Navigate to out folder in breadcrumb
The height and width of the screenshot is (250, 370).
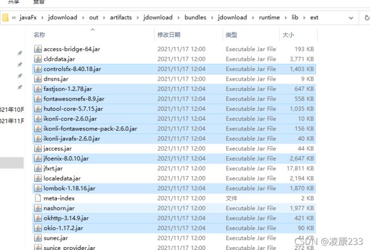point(93,18)
